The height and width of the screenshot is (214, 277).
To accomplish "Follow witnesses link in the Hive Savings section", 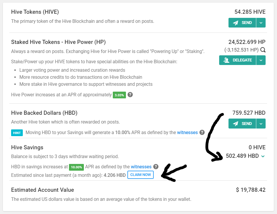I will click(141, 167).
